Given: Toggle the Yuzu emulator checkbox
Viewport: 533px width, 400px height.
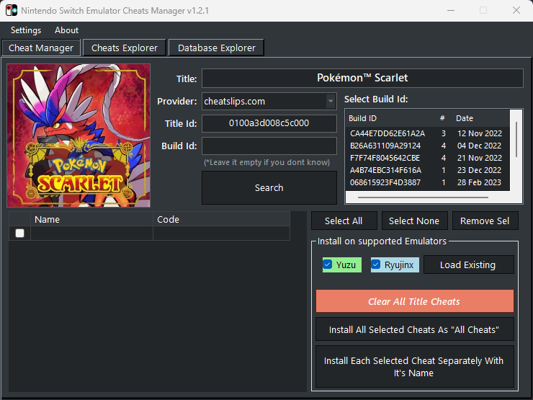Looking at the screenshot, I should (328, 265).
